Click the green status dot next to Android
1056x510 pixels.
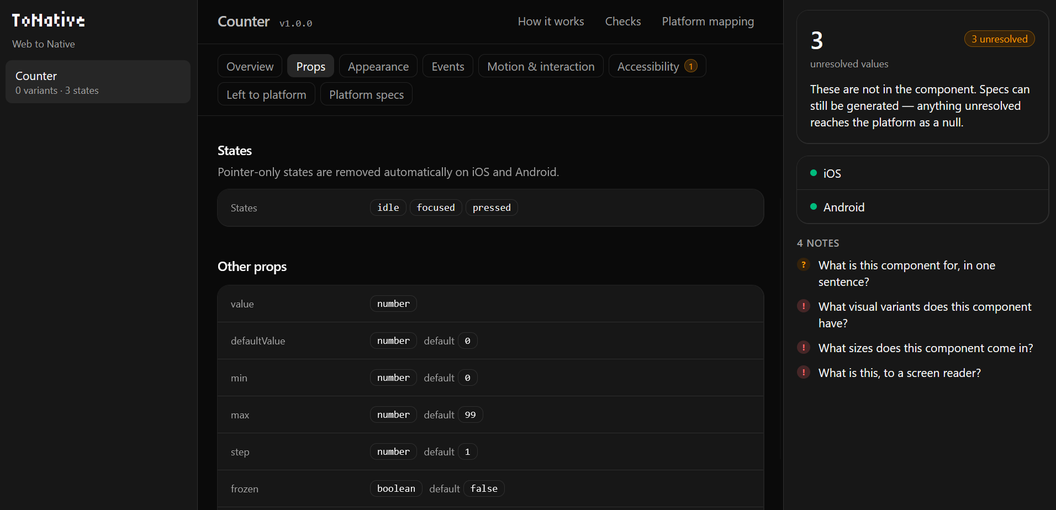[x=814, y=206]
